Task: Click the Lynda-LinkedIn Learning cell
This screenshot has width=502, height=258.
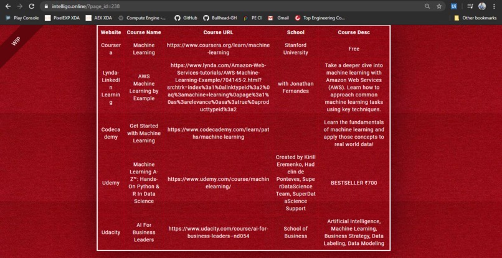Action: pos(111,87)
